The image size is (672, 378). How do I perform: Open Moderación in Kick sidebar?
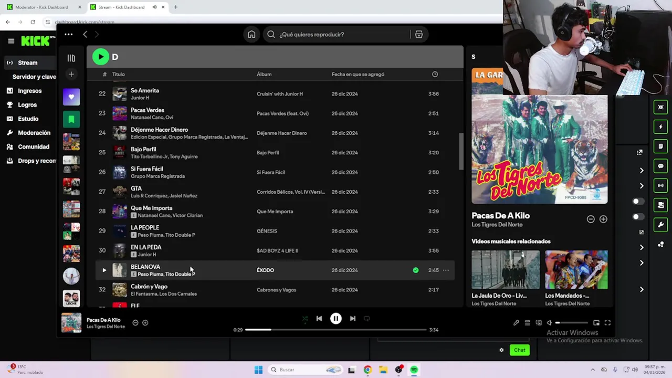34,133
